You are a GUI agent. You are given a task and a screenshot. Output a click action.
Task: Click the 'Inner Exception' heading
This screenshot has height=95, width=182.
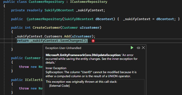pos(56,68)
